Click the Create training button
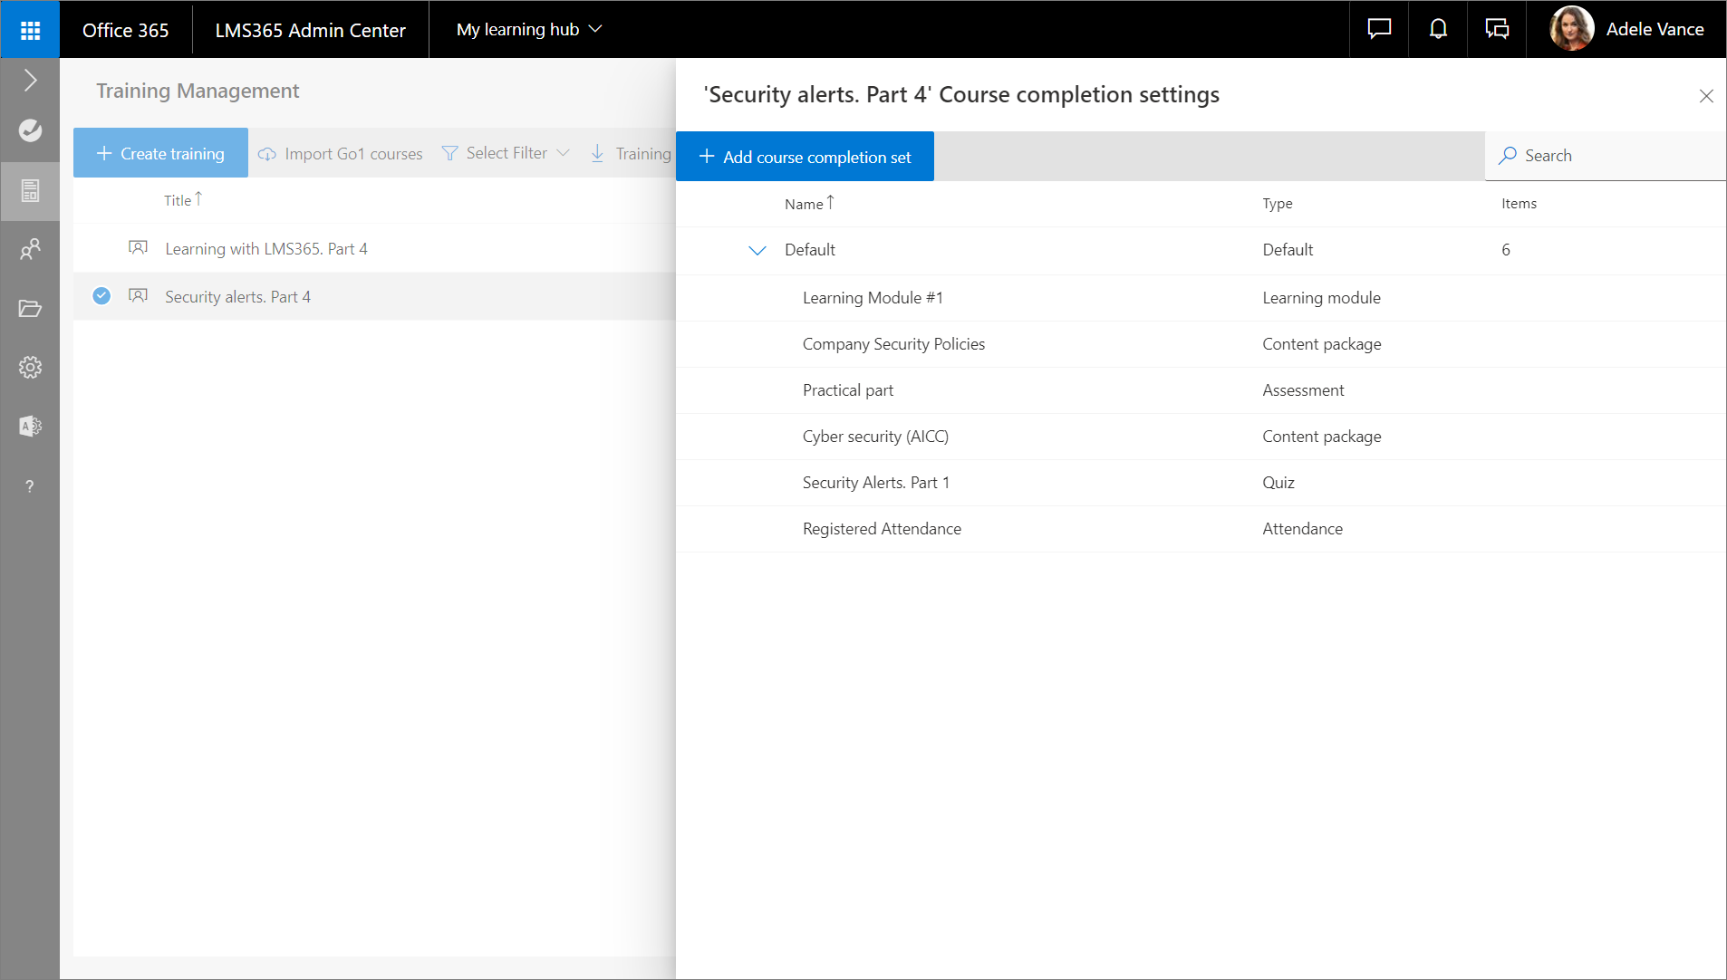Screen dimensions: 1727x980 tap(160, 153)
